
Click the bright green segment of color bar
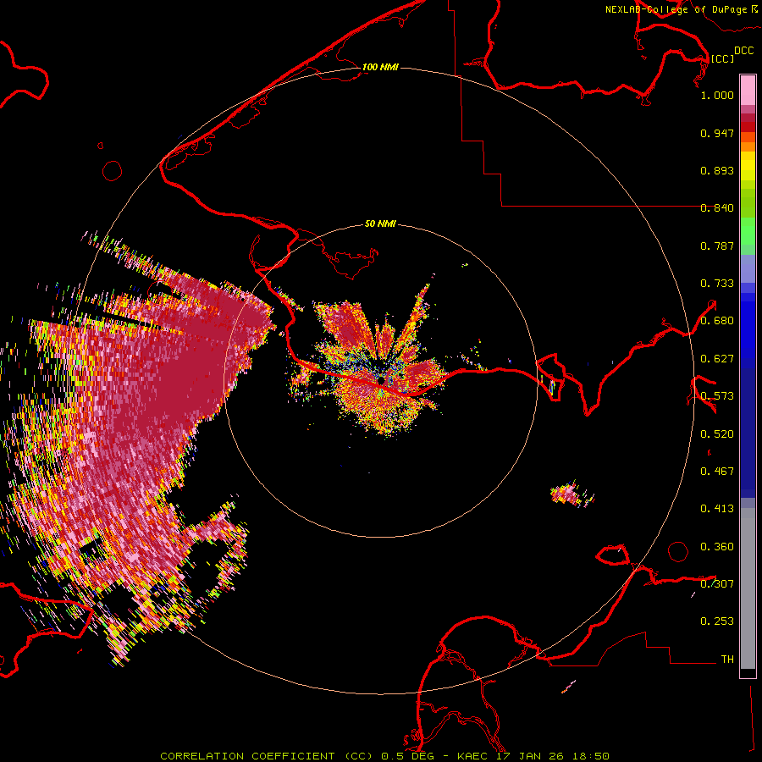pyautogui.click(x=748, y=231)
